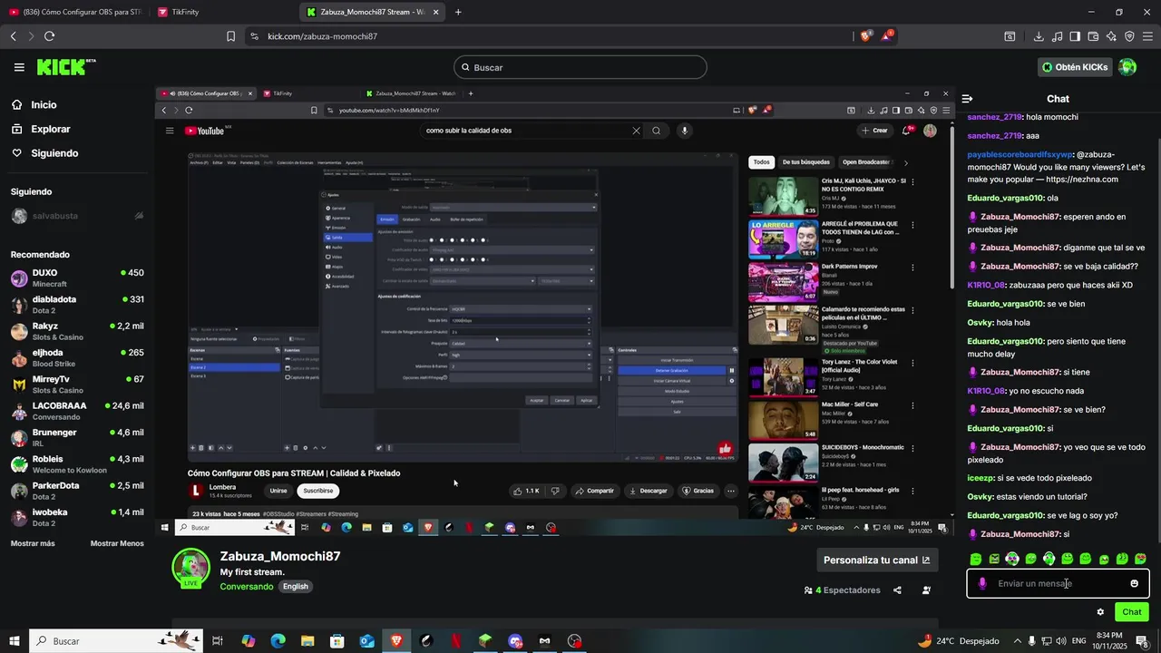
Task: Open Microsoft Edge from the taskbar
Action: click(278, 641)
